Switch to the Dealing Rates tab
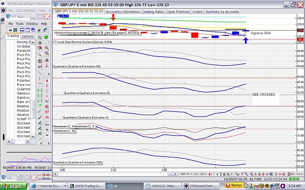The height and width of the screenshot is (190, 305). [153, 12]
